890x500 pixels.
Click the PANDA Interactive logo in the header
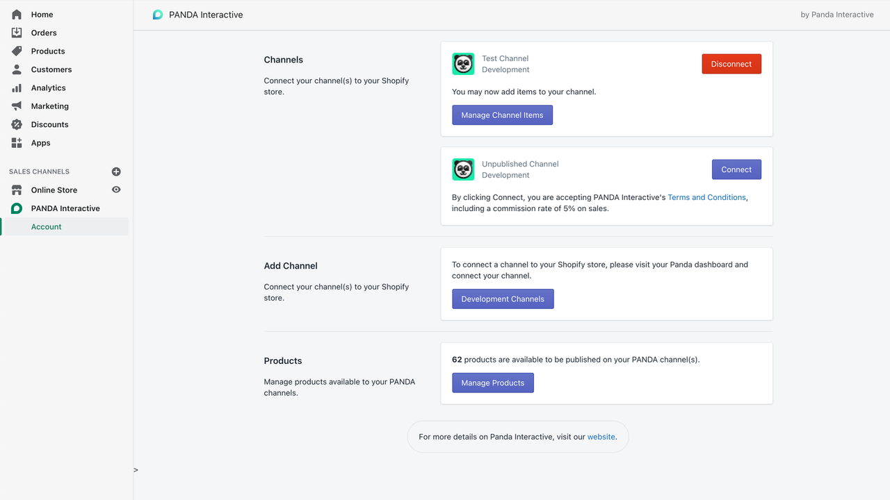click(158, 14)
